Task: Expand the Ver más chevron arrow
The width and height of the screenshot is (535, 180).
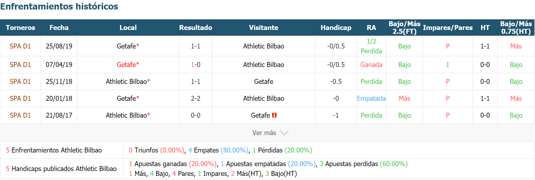Action: click(x=284, y=133)
